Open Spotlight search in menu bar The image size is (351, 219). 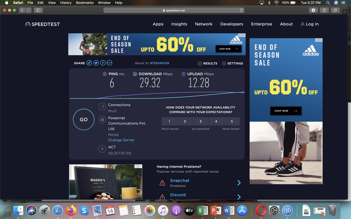pos(328,3)
